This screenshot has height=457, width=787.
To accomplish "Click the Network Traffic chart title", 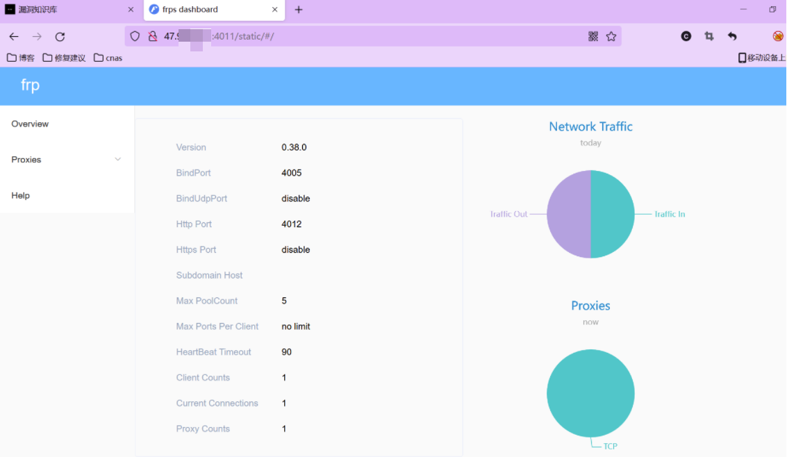I will (x=590, y=126).
